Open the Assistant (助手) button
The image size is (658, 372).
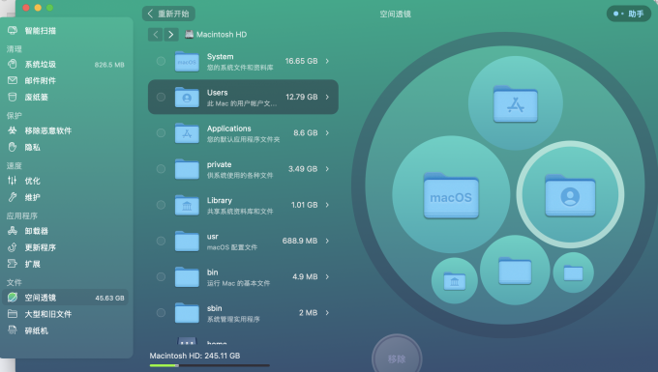[629, 14]
